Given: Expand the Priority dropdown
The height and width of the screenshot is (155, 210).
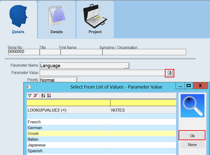Looking at the screenshot, I should point(74,80).
